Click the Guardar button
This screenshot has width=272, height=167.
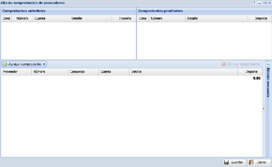(234, 162)
